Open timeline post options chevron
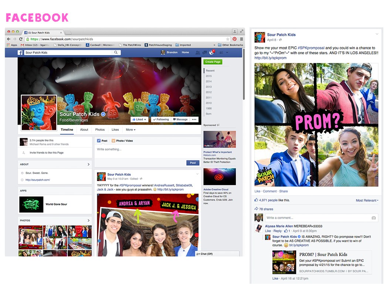Image resolution: width=390 pixels, height=303 pixels. click(x=197, y=174)
